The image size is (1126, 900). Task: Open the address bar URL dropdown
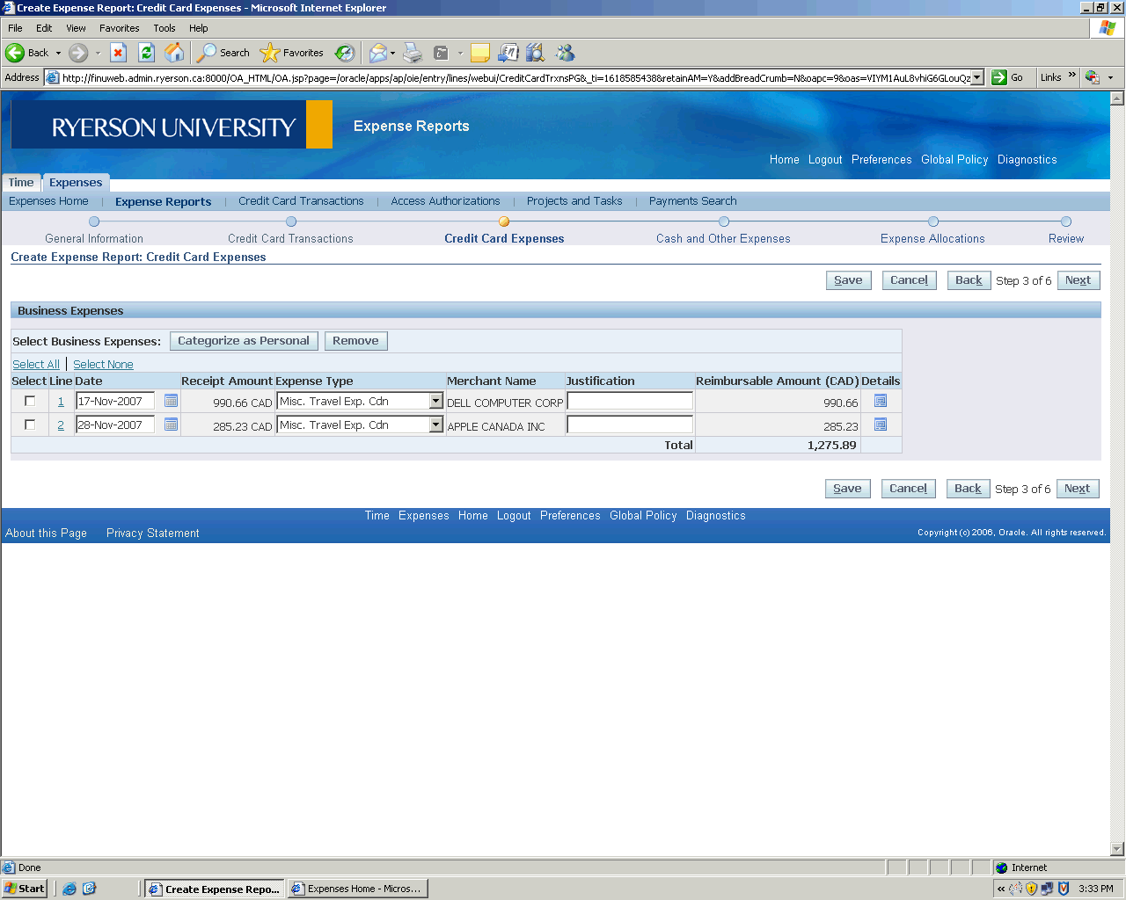(x=976, y=77)
